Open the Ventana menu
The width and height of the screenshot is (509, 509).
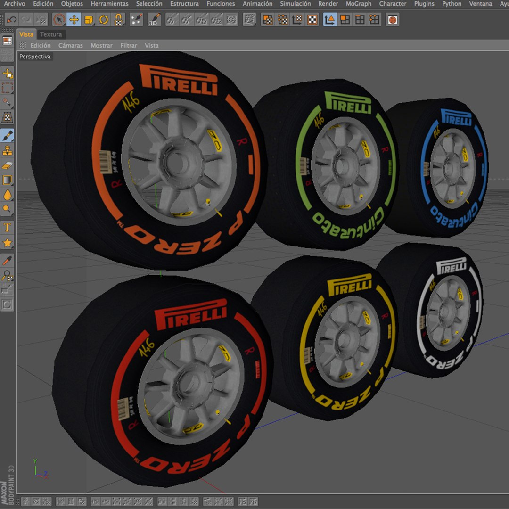(x=480, y=4)
